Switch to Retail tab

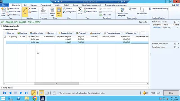click(66, 5)
